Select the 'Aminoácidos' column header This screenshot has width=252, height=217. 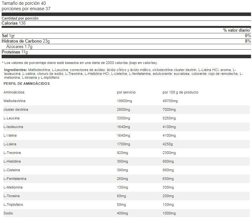coord(14,92)
